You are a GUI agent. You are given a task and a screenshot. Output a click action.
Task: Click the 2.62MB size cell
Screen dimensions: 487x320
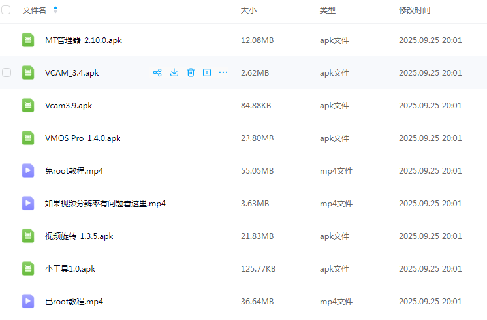click(255, 73)
